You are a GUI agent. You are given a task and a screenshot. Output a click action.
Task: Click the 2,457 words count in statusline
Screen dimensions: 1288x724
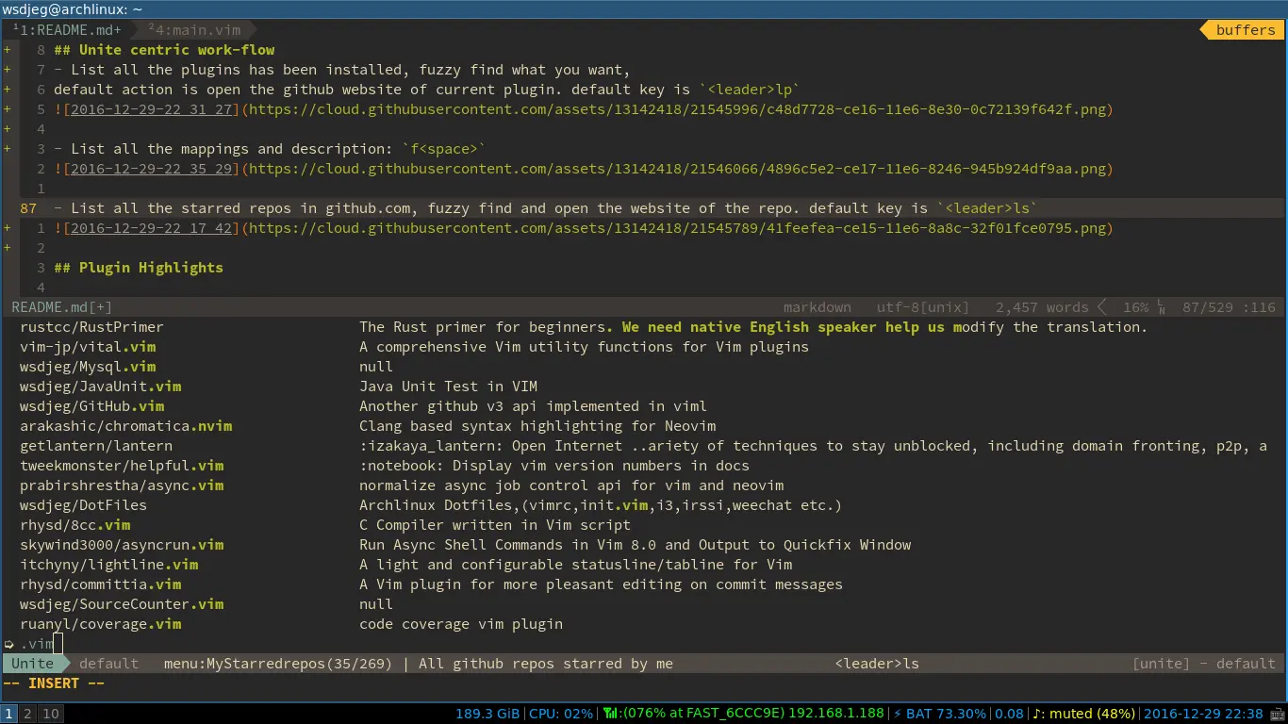click(x=1042, y=307)
